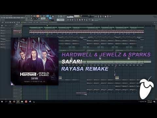
Task: Click previous pattern arrow left of pattern selector
Action: click(56, 20)
